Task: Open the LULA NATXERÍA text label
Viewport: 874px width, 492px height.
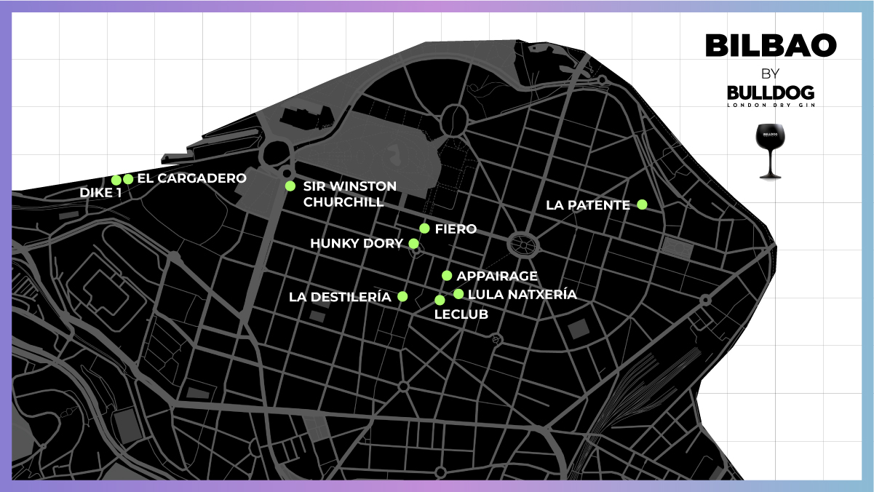Action: [522, 295]
